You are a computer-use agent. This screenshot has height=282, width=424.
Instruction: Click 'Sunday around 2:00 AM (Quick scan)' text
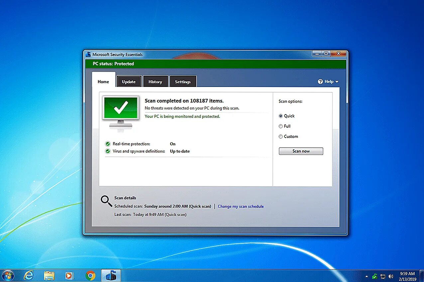[x=178, y=206]
